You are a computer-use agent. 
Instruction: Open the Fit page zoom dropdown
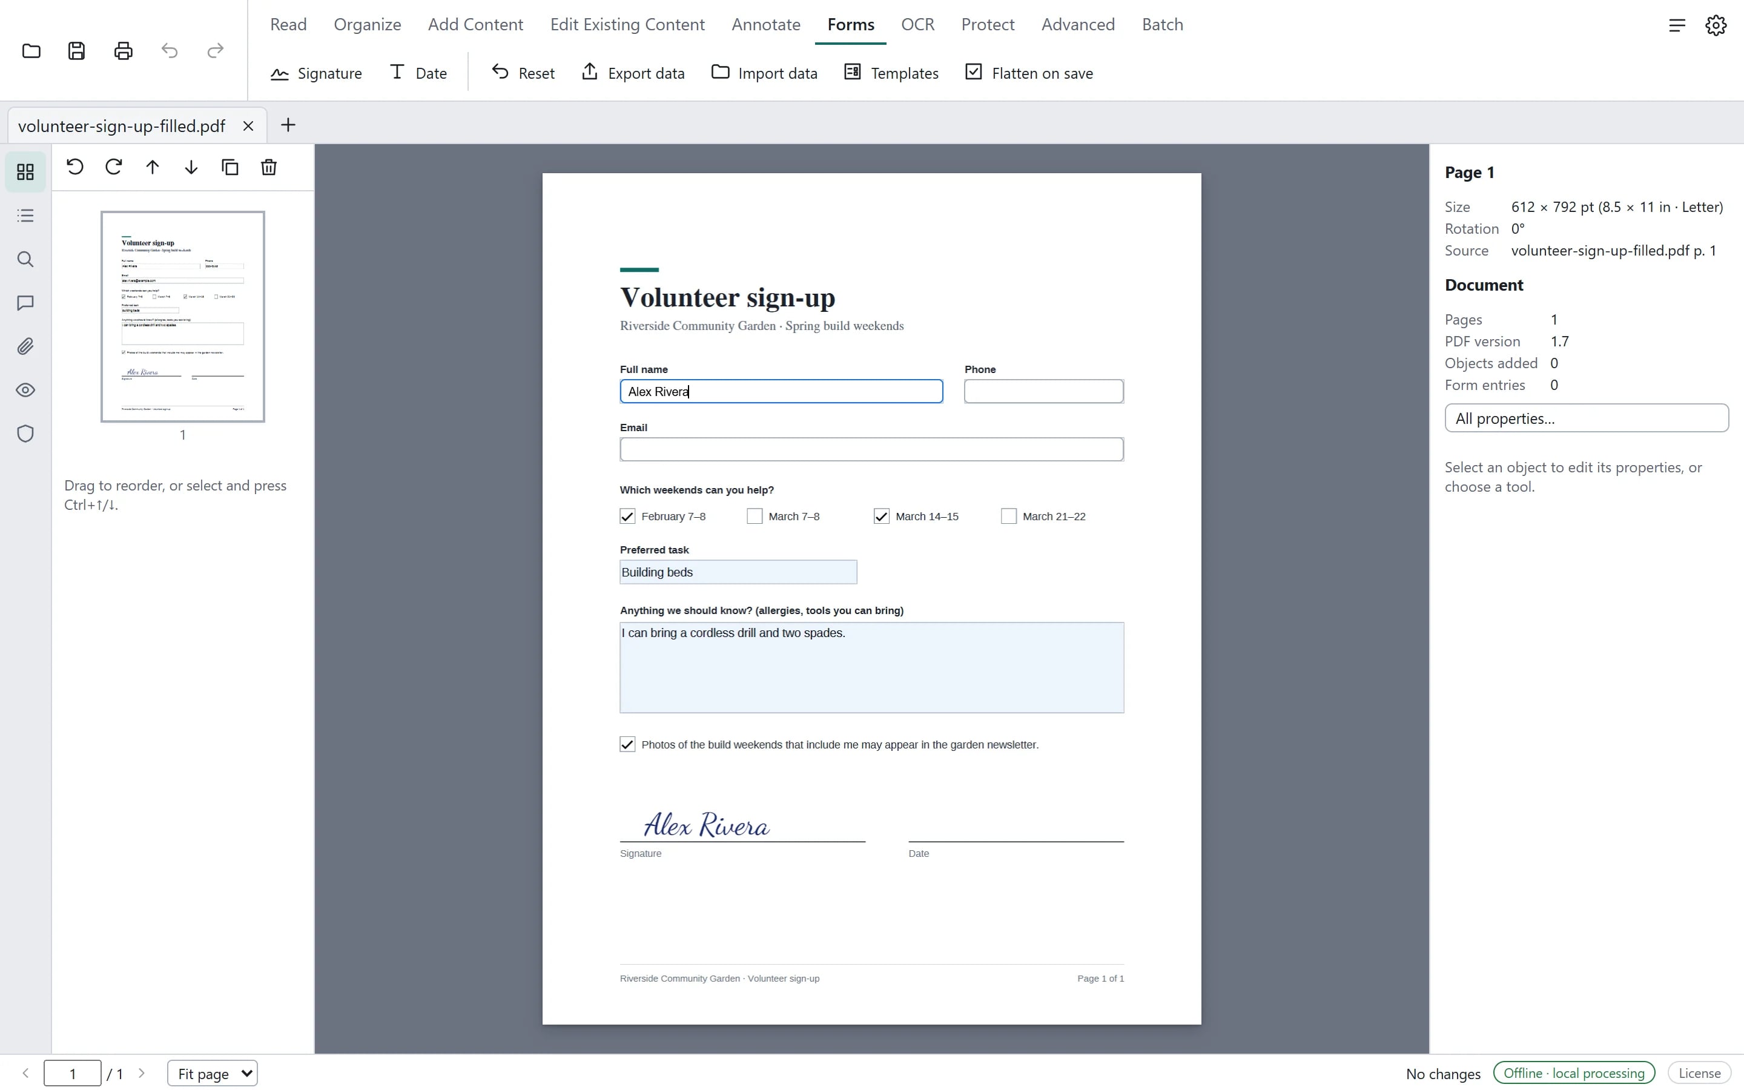[x=213, y=1074]
